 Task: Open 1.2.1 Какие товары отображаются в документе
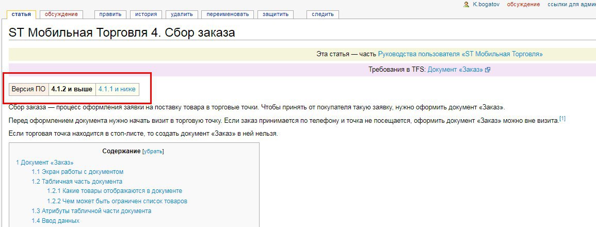pyautogui.click(x=115, y=191)
